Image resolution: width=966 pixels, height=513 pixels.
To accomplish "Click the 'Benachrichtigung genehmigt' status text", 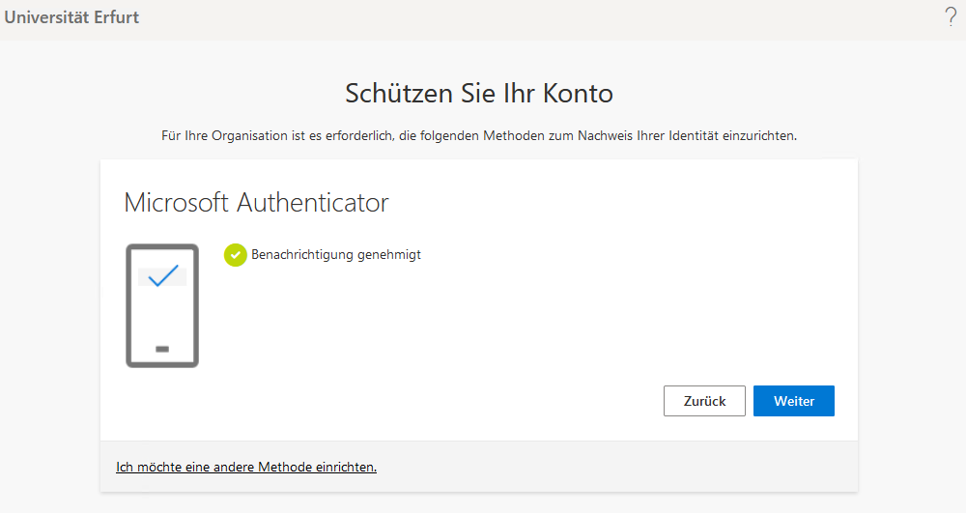I will click(336, 255).
